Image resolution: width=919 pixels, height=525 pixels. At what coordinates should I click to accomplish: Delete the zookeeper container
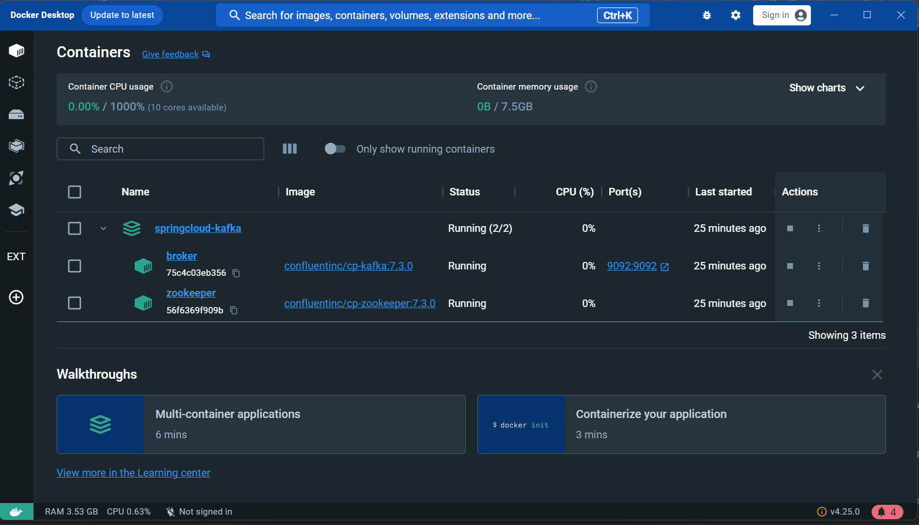click(x=866, y=303)
